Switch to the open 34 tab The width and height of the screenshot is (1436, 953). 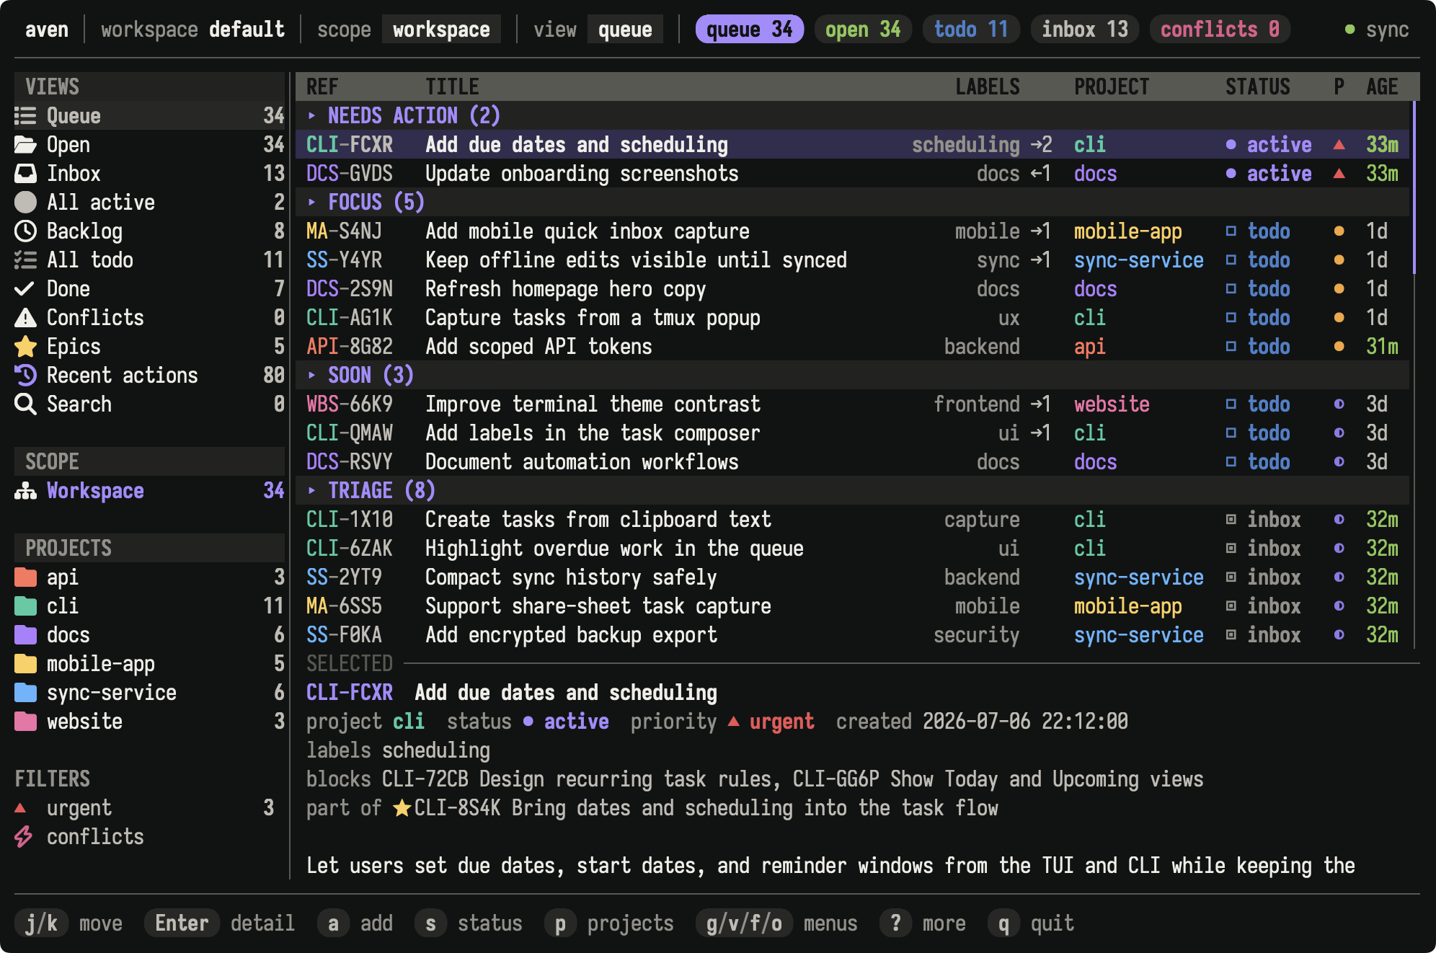click(863, 30)
